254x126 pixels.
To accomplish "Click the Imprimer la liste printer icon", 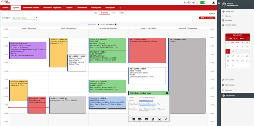I will [223, 25].
